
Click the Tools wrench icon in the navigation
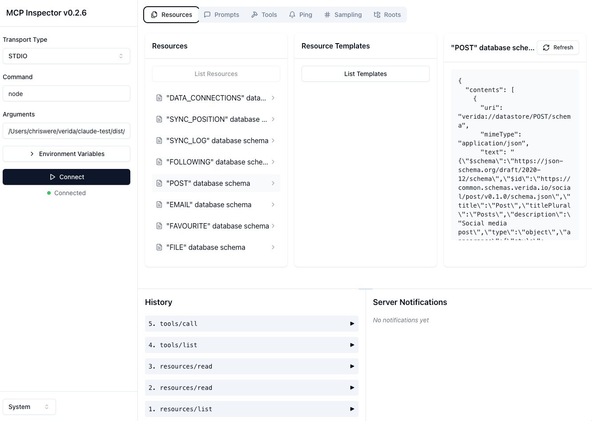[254, 14]
